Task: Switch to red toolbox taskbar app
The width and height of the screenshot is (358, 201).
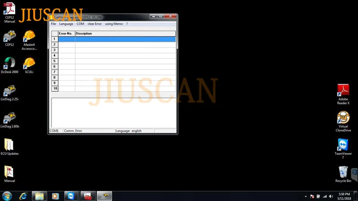Action: (88, 196)
